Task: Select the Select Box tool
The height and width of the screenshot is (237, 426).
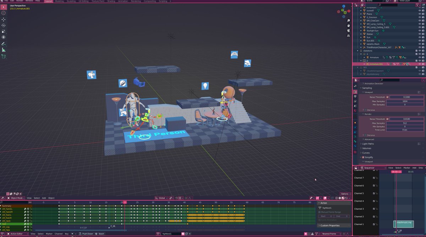Action: click(4, 7)
